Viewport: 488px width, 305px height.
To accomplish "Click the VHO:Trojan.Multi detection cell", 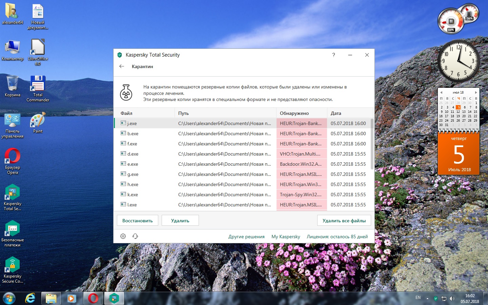I will (x=302, y=154).
